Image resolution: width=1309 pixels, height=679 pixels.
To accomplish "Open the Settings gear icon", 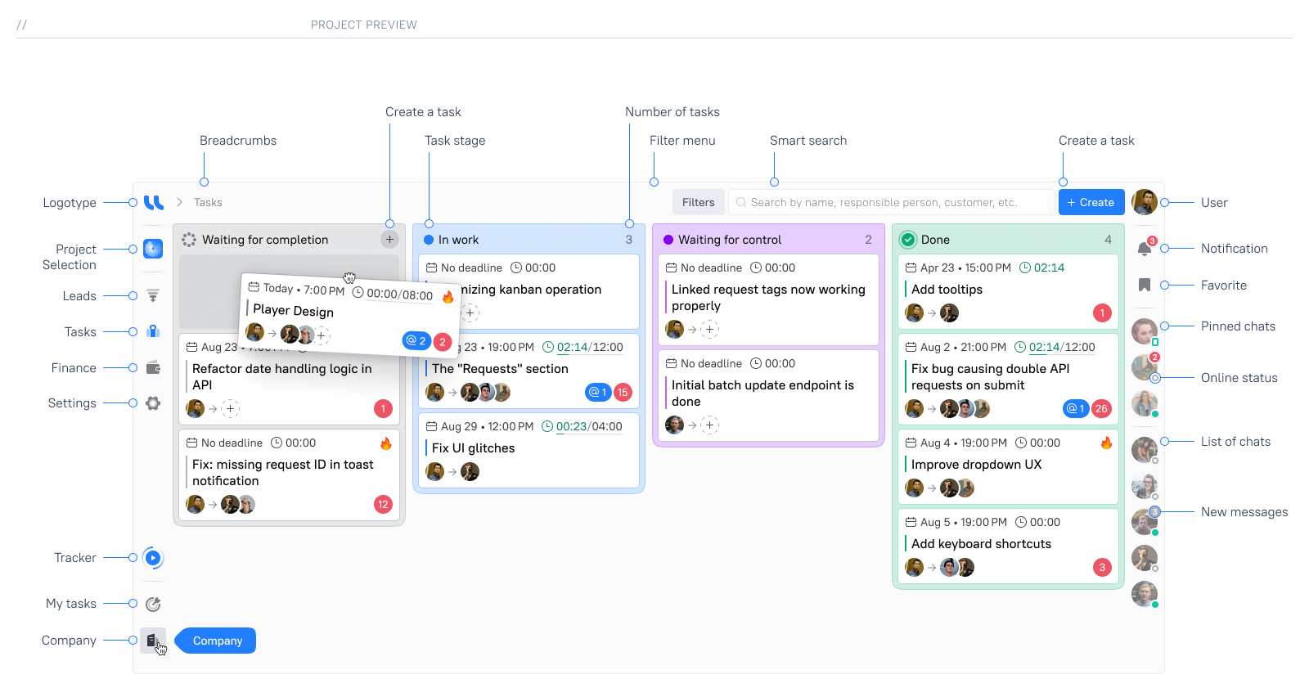I will 153,403.
